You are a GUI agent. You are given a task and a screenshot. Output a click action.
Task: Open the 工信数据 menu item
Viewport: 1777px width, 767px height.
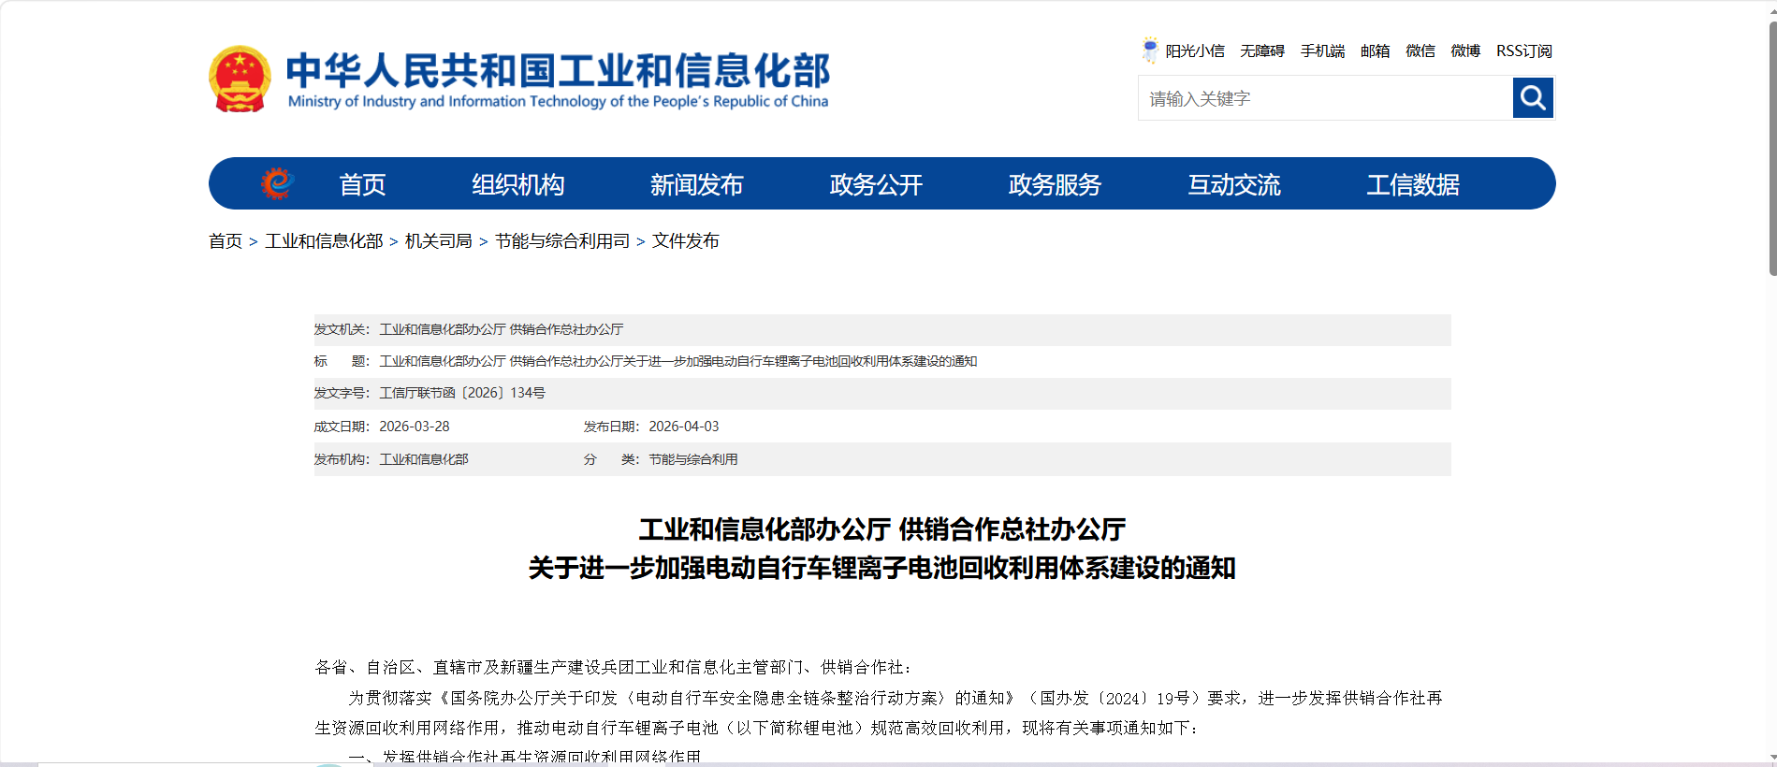click(1412, 184)
